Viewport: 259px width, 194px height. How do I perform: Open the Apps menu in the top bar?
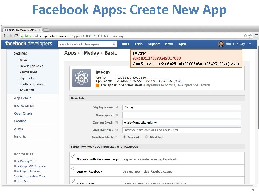pyautogui.click(x=182, y=44)
